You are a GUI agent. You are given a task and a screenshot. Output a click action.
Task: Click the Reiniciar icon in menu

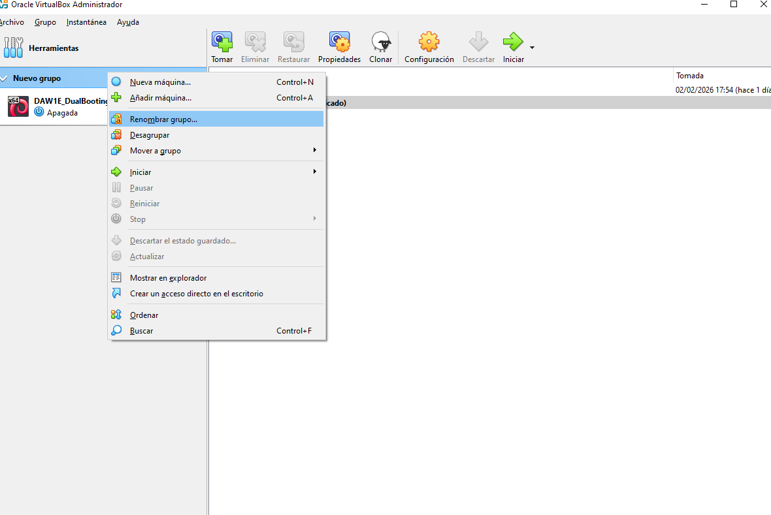click(116, 203)
